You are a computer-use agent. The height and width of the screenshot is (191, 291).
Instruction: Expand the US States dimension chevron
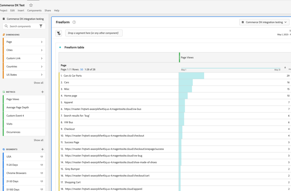42,75
